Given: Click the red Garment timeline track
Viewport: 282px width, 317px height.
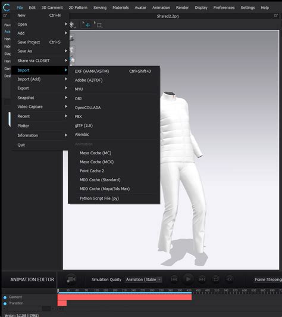Looking at the screenshot, I should click(124, 297).
